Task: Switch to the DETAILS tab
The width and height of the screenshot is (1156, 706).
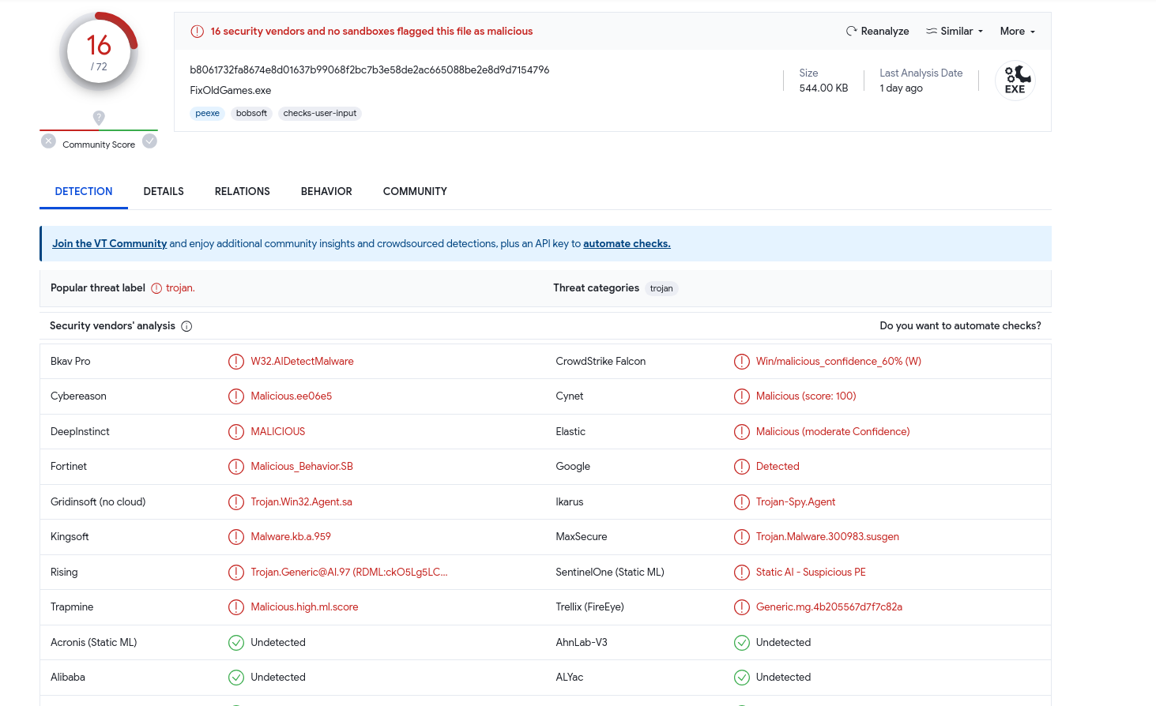Action: [x=164, y=192]
